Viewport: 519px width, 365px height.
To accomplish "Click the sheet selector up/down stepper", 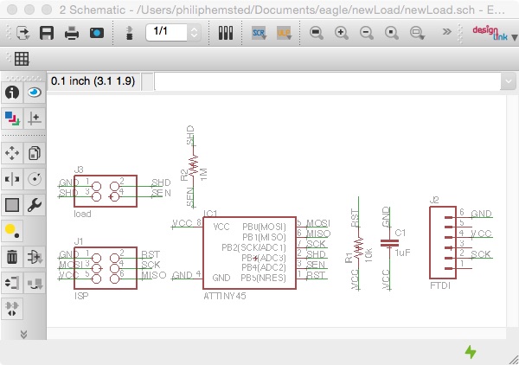I will tap(195, 32).
